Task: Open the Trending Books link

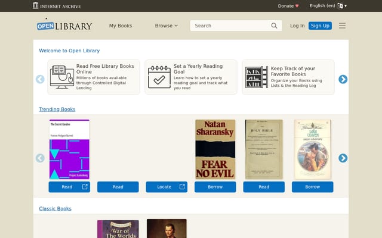Action: coord(57,109)
